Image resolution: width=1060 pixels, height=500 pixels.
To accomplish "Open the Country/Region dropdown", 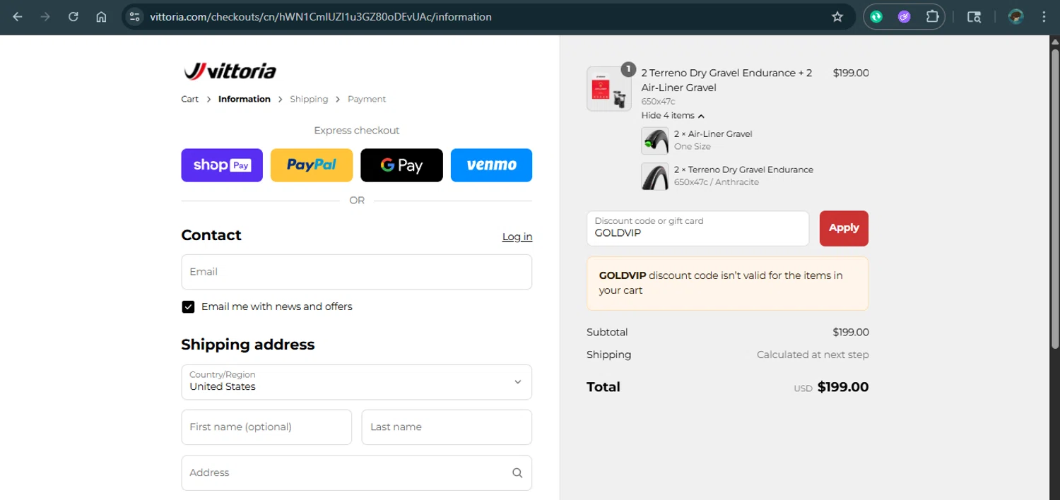I will pyautogui.click(x=356, y=382).
